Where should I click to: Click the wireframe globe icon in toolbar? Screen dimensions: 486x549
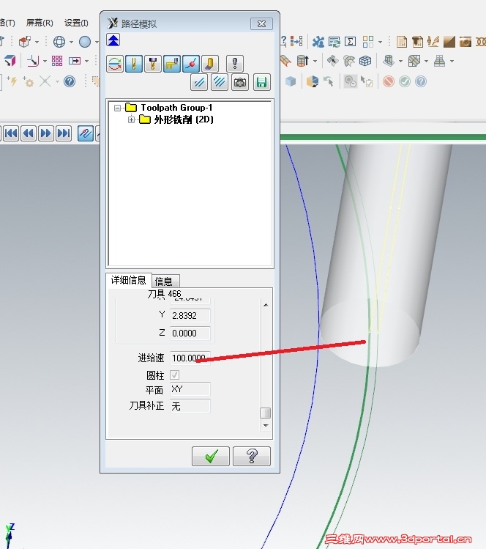click(59, 42)
